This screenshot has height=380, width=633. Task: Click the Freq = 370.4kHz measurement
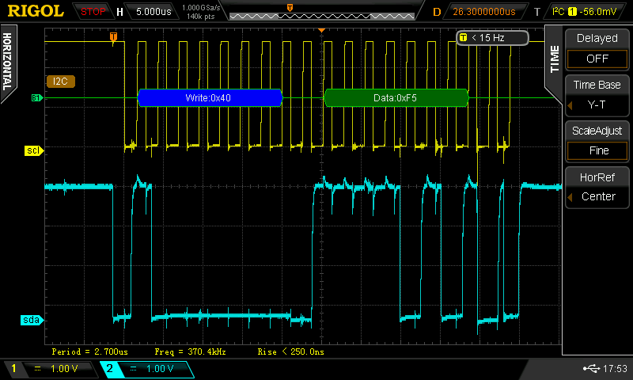coord(190,351)
